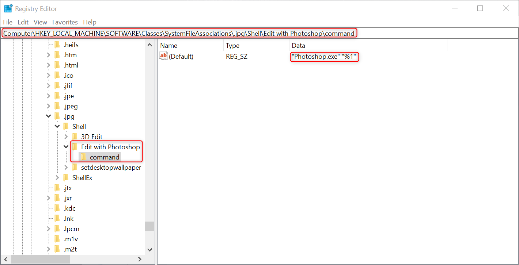This screenshot has width=519, height=265.
Task: Click the tree horizontal scrollbar right arrow
Action: [140, 259]
